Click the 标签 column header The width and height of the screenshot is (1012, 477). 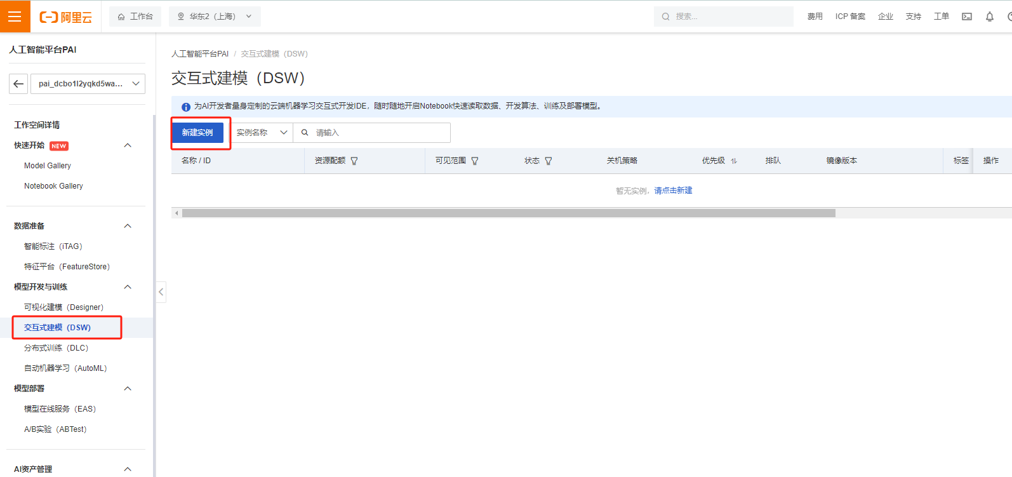click(961, 161)
